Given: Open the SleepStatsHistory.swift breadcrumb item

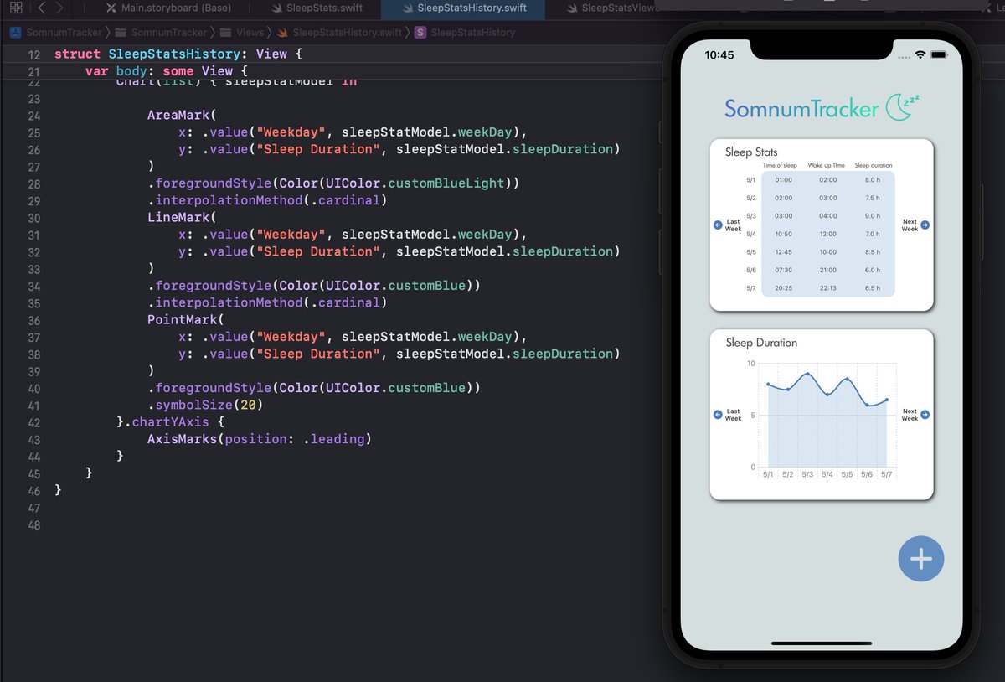Looking at the screenshot, I should (x=340, y=32).
